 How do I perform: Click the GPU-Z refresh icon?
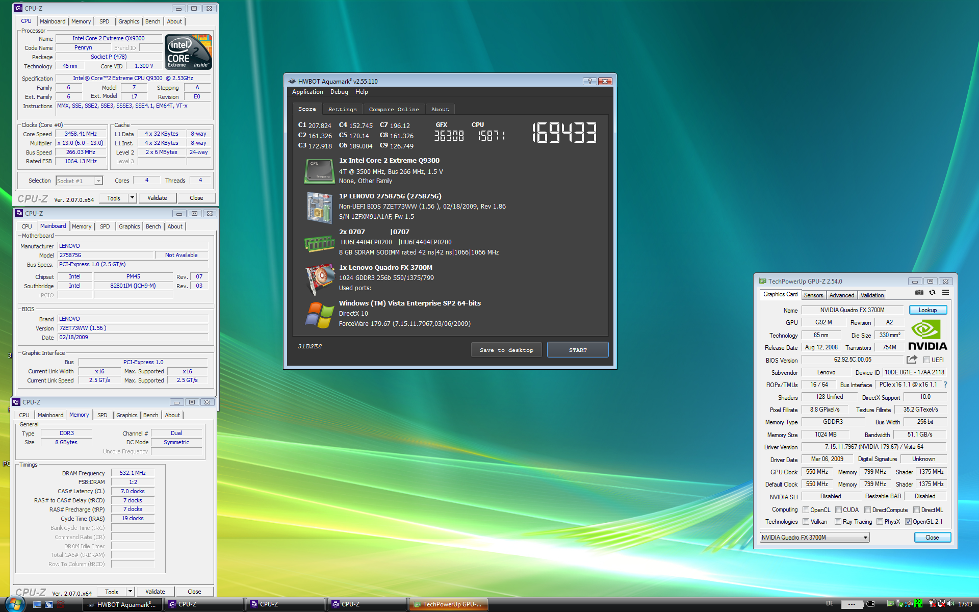(932, 292)
